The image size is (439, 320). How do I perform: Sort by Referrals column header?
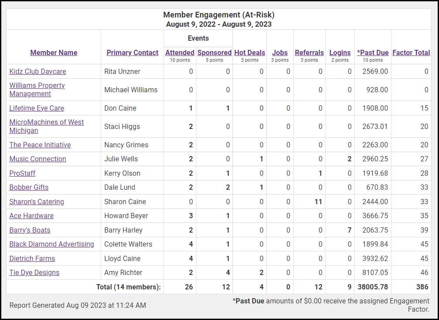pos(309,52)
